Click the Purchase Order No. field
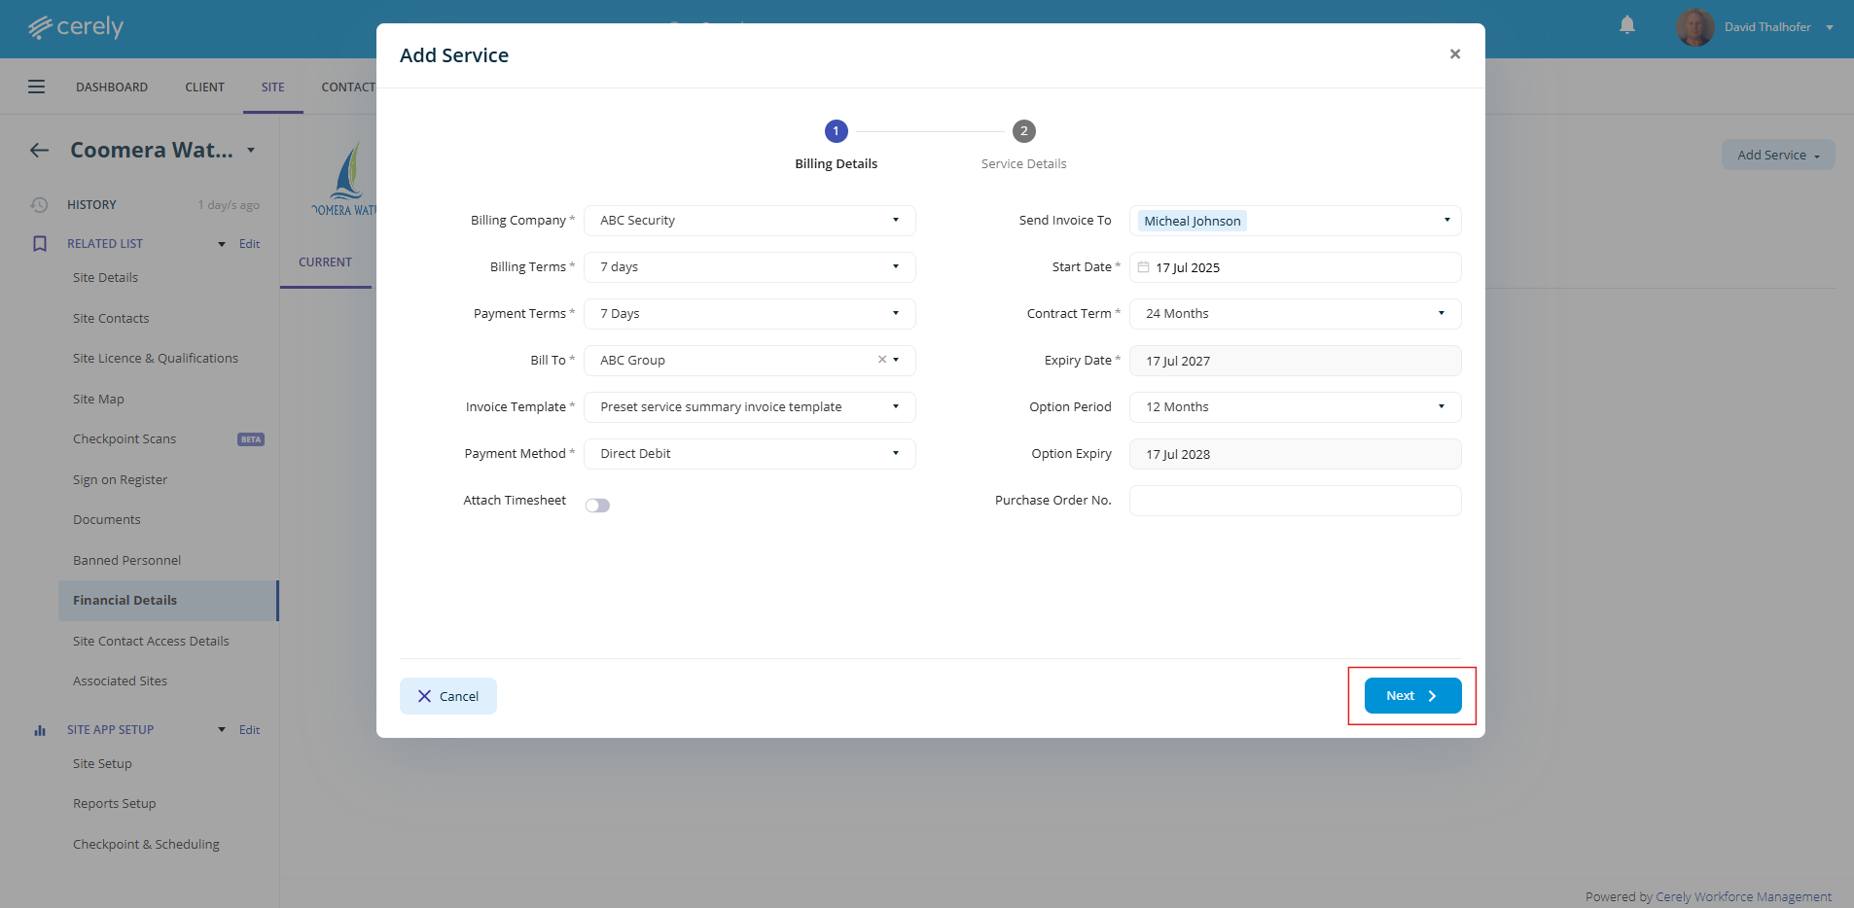The height and width of the screenshot is (908, 1854). pyautogui.click(x=1296, y=501)
